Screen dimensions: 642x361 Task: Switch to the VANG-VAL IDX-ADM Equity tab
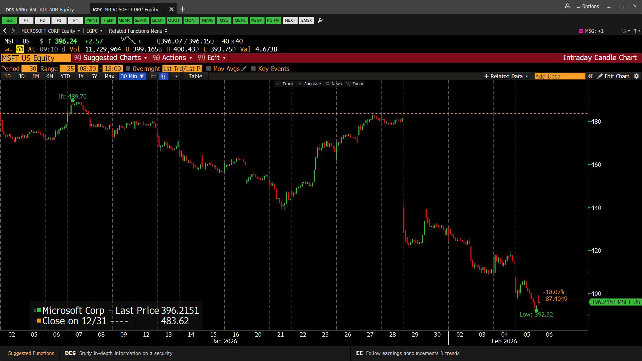click(x=45, y=9)
